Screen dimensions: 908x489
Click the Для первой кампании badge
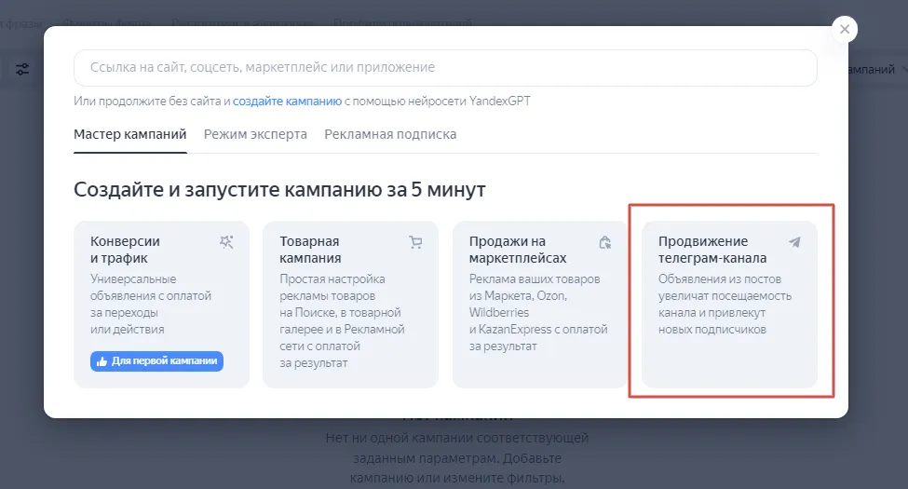pos(157,361)
